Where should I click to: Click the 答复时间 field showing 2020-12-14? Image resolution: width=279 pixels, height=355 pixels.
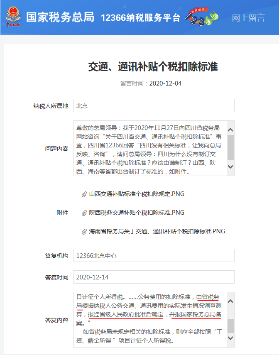tap(154, 277)
